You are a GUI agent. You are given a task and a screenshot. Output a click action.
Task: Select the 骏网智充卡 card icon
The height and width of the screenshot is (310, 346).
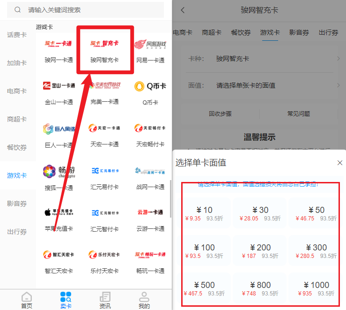(x=104, y=43)
